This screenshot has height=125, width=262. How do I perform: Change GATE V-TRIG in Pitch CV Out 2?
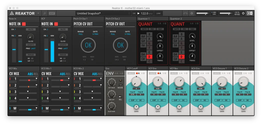click(127, 34)
